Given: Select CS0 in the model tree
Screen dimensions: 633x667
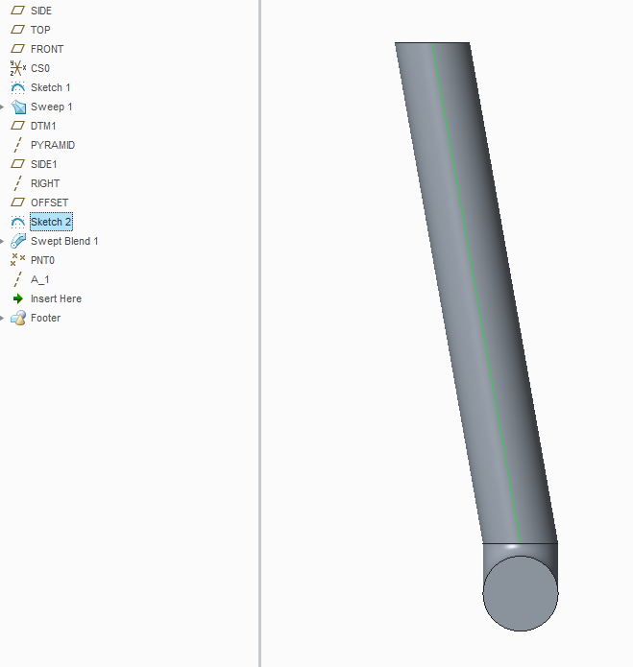Looking at the screenshot, I should point(40,68).
